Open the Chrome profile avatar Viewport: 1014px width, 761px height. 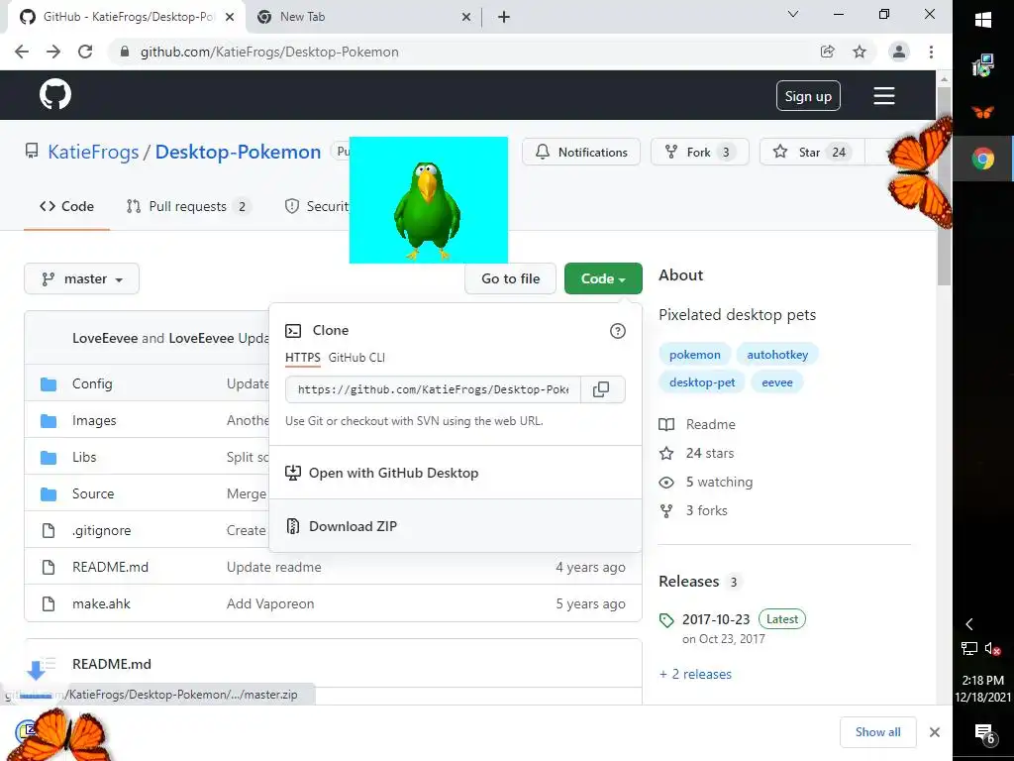click(899, 52)
